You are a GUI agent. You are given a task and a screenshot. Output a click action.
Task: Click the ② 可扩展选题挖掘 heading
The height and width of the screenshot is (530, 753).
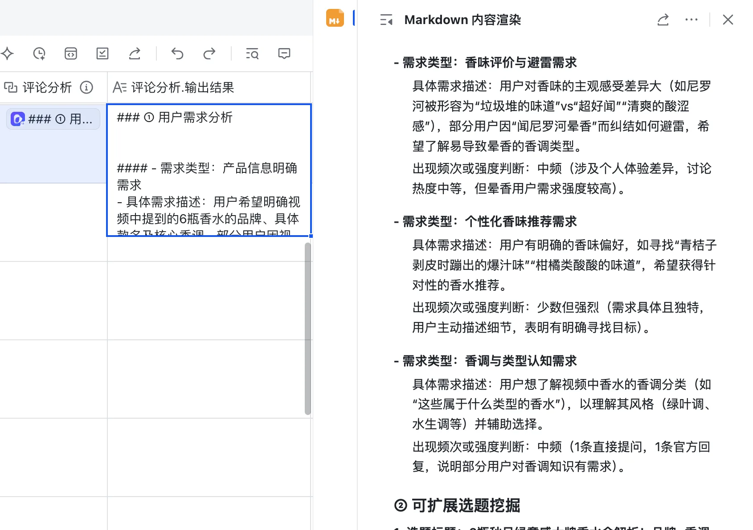click(458, 506)
